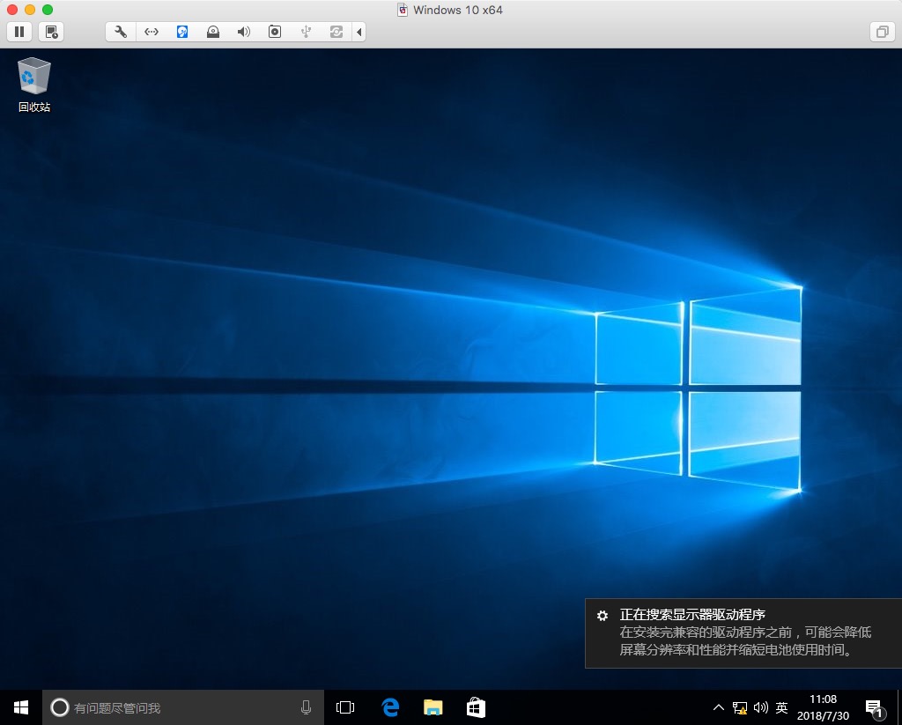Click the Cortana microphone icon
Screen dimensions: 902x725
(x=306, y=707)
